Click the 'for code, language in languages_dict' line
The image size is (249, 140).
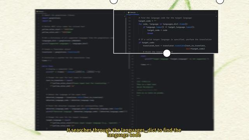163,24
